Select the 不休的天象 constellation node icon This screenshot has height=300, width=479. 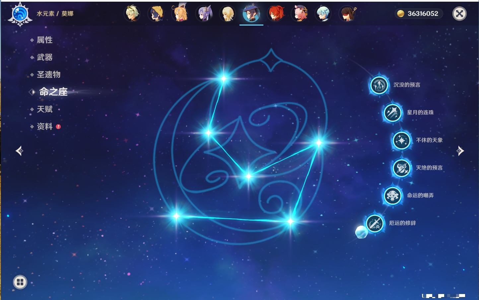pos(401,140)
